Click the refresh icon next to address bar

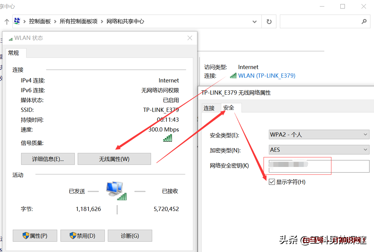click(x=269, y=21)
